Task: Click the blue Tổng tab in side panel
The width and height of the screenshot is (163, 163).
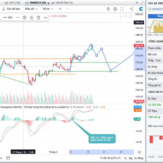Action: point(155,16)
